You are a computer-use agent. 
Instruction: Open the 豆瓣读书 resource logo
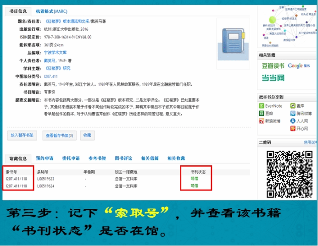click(273, 66)
